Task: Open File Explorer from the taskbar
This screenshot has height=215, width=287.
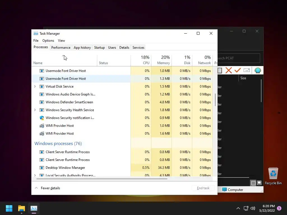Action: (21, 208)
